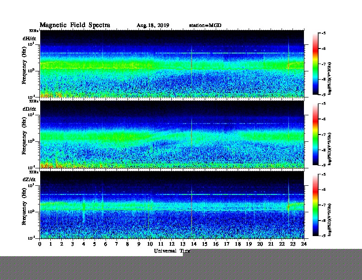Click hour 24 on time axis
The width and height of the screenshot is (362, 280).
pyautogui.click(x=304, y=244)
